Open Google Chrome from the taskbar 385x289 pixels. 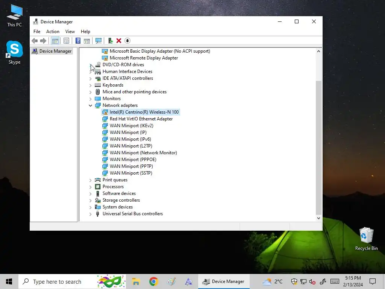(154, 281)
